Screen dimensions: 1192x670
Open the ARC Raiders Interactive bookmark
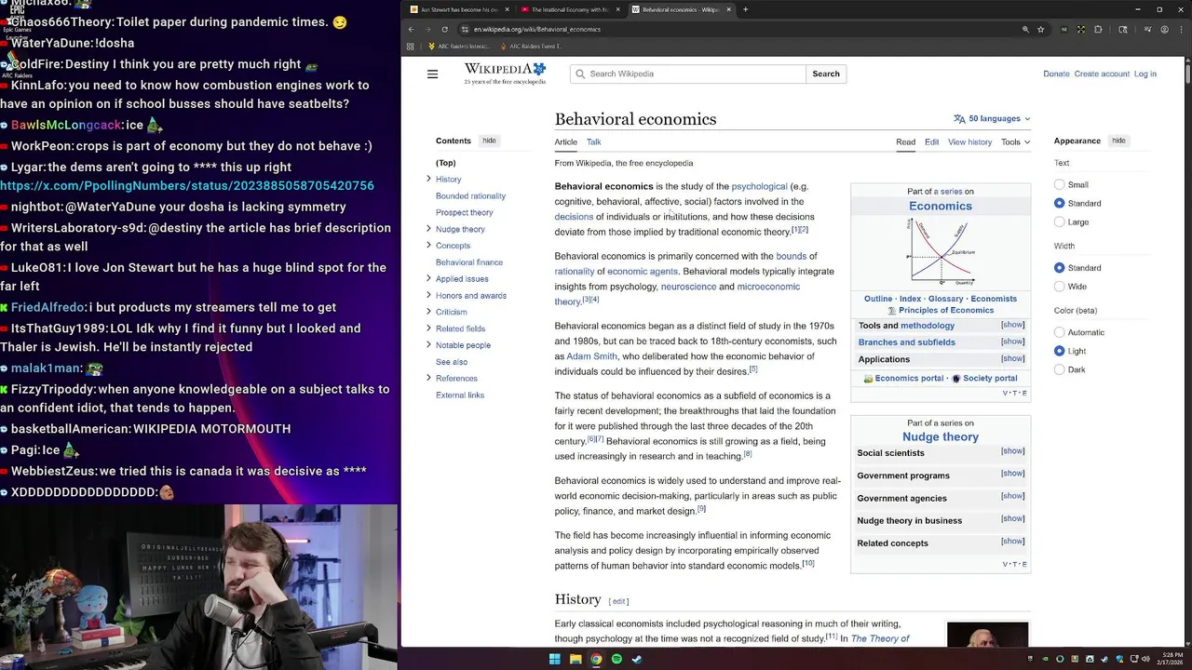[457, 46]
